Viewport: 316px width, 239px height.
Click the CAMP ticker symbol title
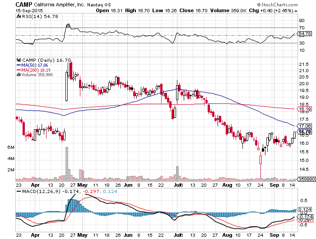click(24, 5)
